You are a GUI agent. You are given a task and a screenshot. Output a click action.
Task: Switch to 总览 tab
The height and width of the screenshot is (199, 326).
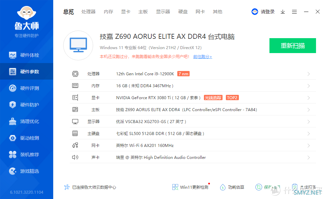click(69, 12)
